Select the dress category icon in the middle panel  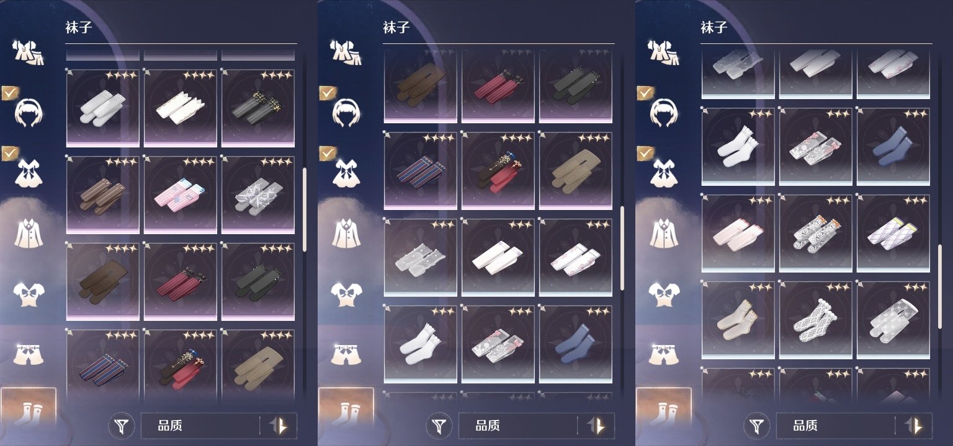346,173
